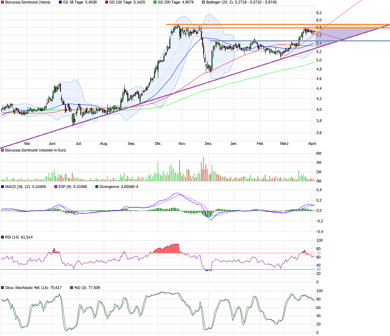Click the 'Okt.' month label on the time axis

click(x=158, y=143)
